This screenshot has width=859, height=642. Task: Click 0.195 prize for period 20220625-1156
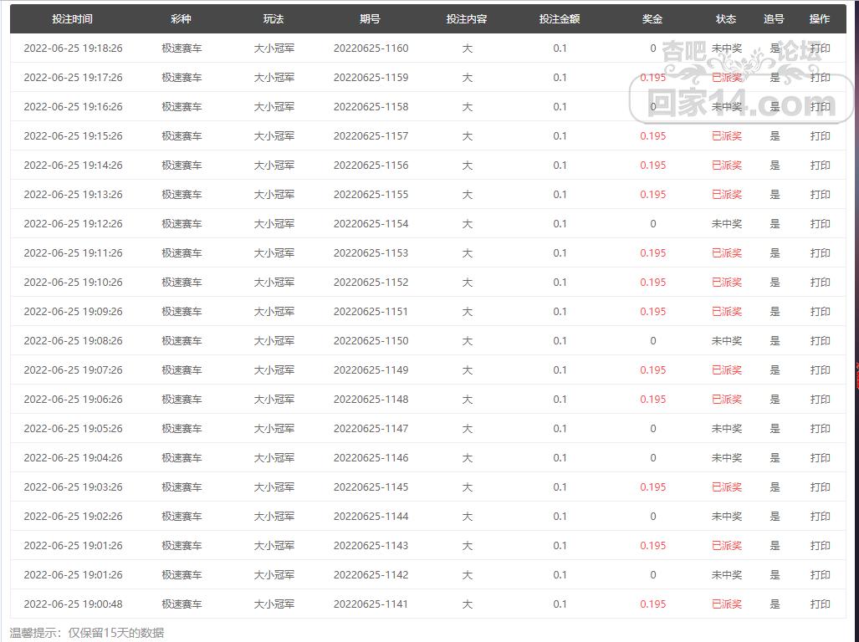click(x=653, y=166)
